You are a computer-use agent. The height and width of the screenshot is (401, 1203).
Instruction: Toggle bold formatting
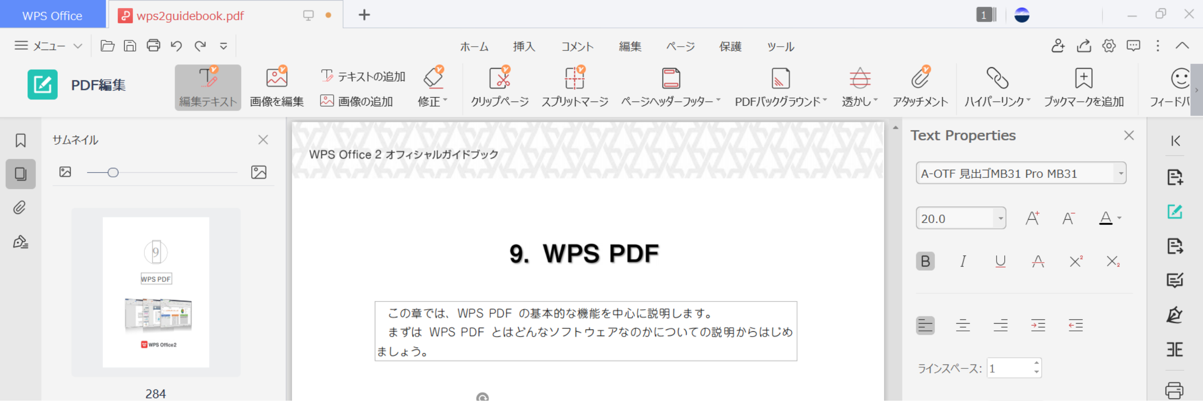point(925,261)
